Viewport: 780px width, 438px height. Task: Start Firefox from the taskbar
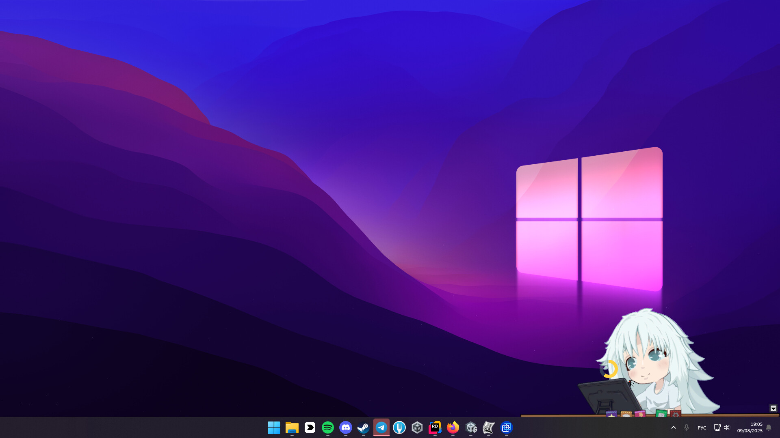click(453, 427)
